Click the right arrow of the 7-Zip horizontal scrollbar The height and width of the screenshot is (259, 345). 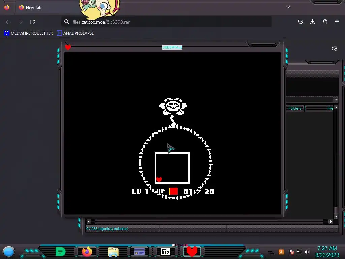point(330,221)
